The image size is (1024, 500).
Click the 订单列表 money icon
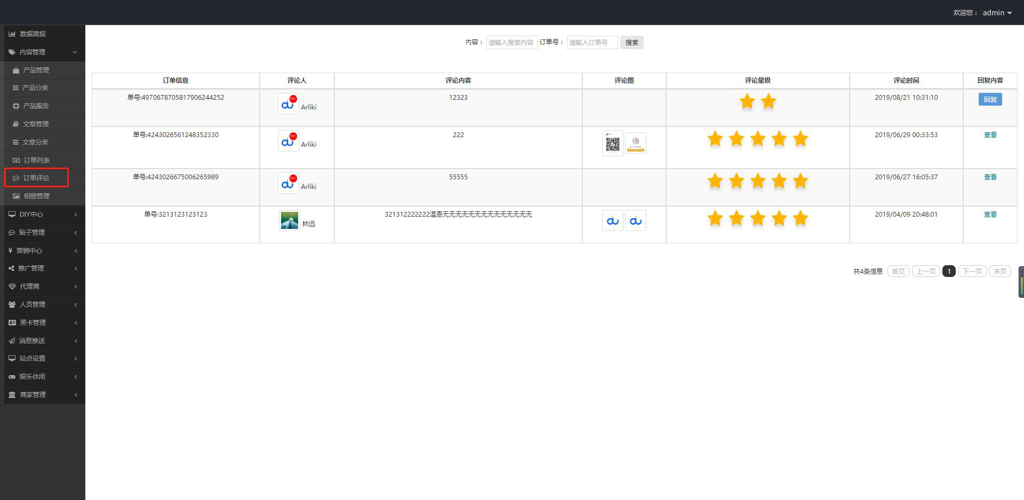[x=16, y=160]
